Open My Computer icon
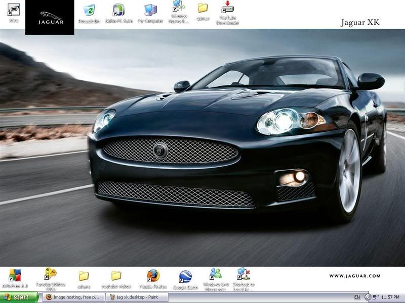405x303 pixels. (x=150, y=10)
